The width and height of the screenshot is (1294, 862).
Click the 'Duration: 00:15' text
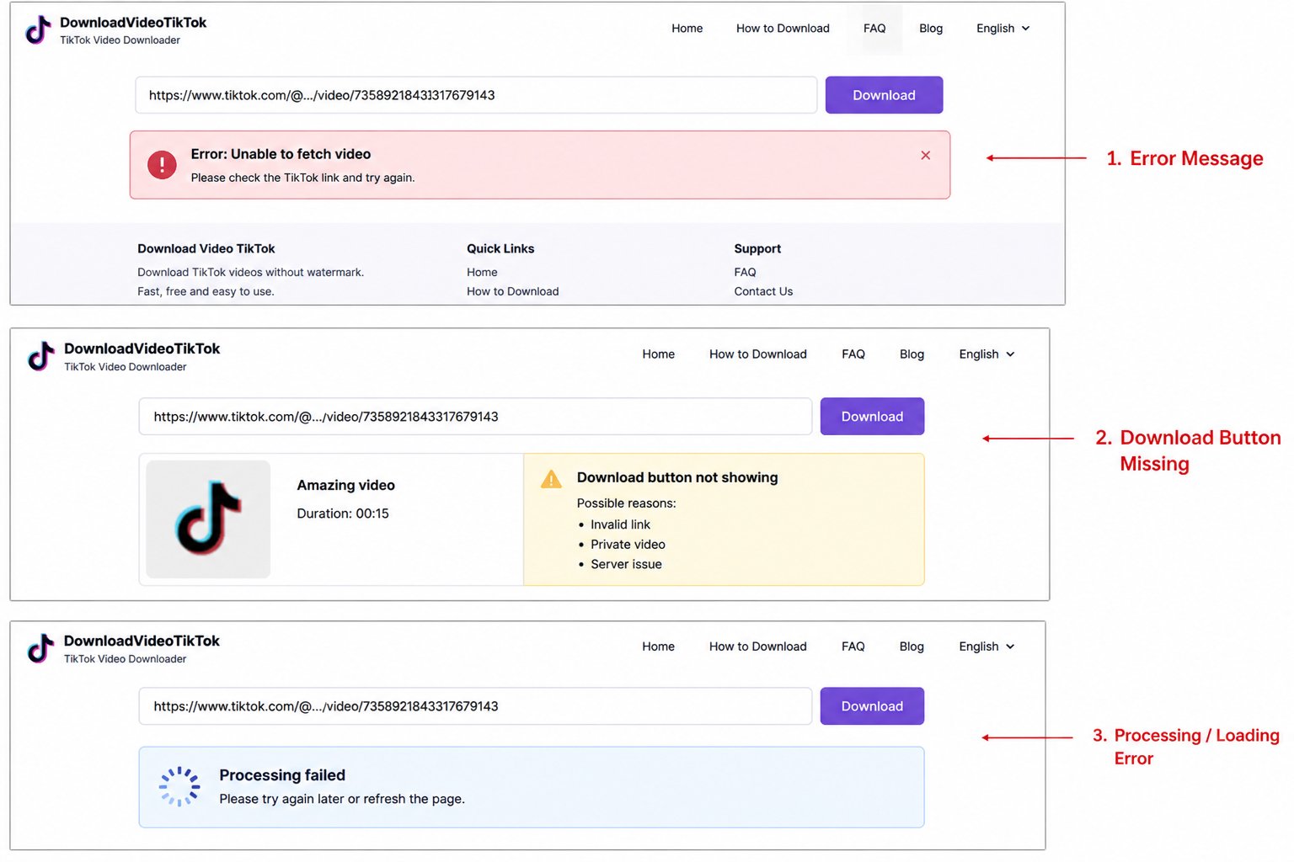[x=343, y=513]
